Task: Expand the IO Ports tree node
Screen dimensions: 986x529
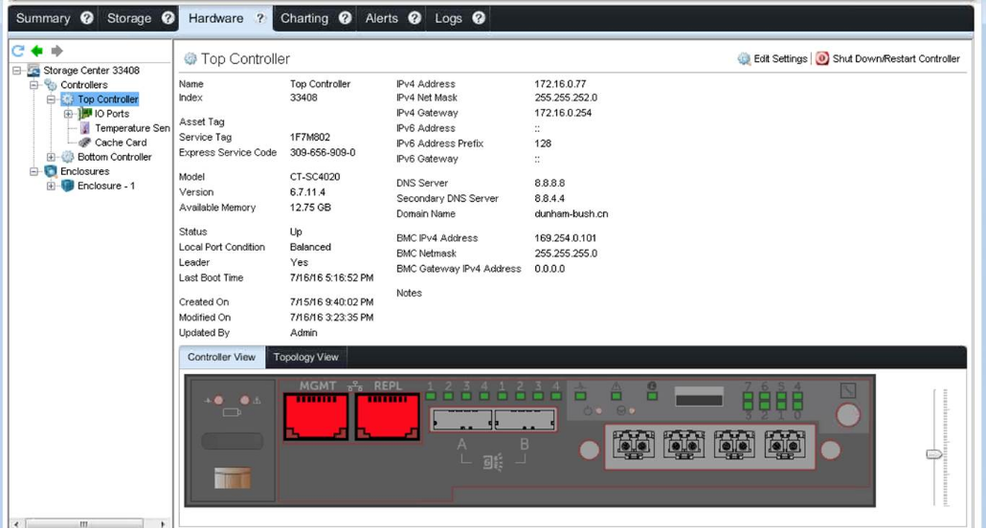Action: [x=68, y=114]
